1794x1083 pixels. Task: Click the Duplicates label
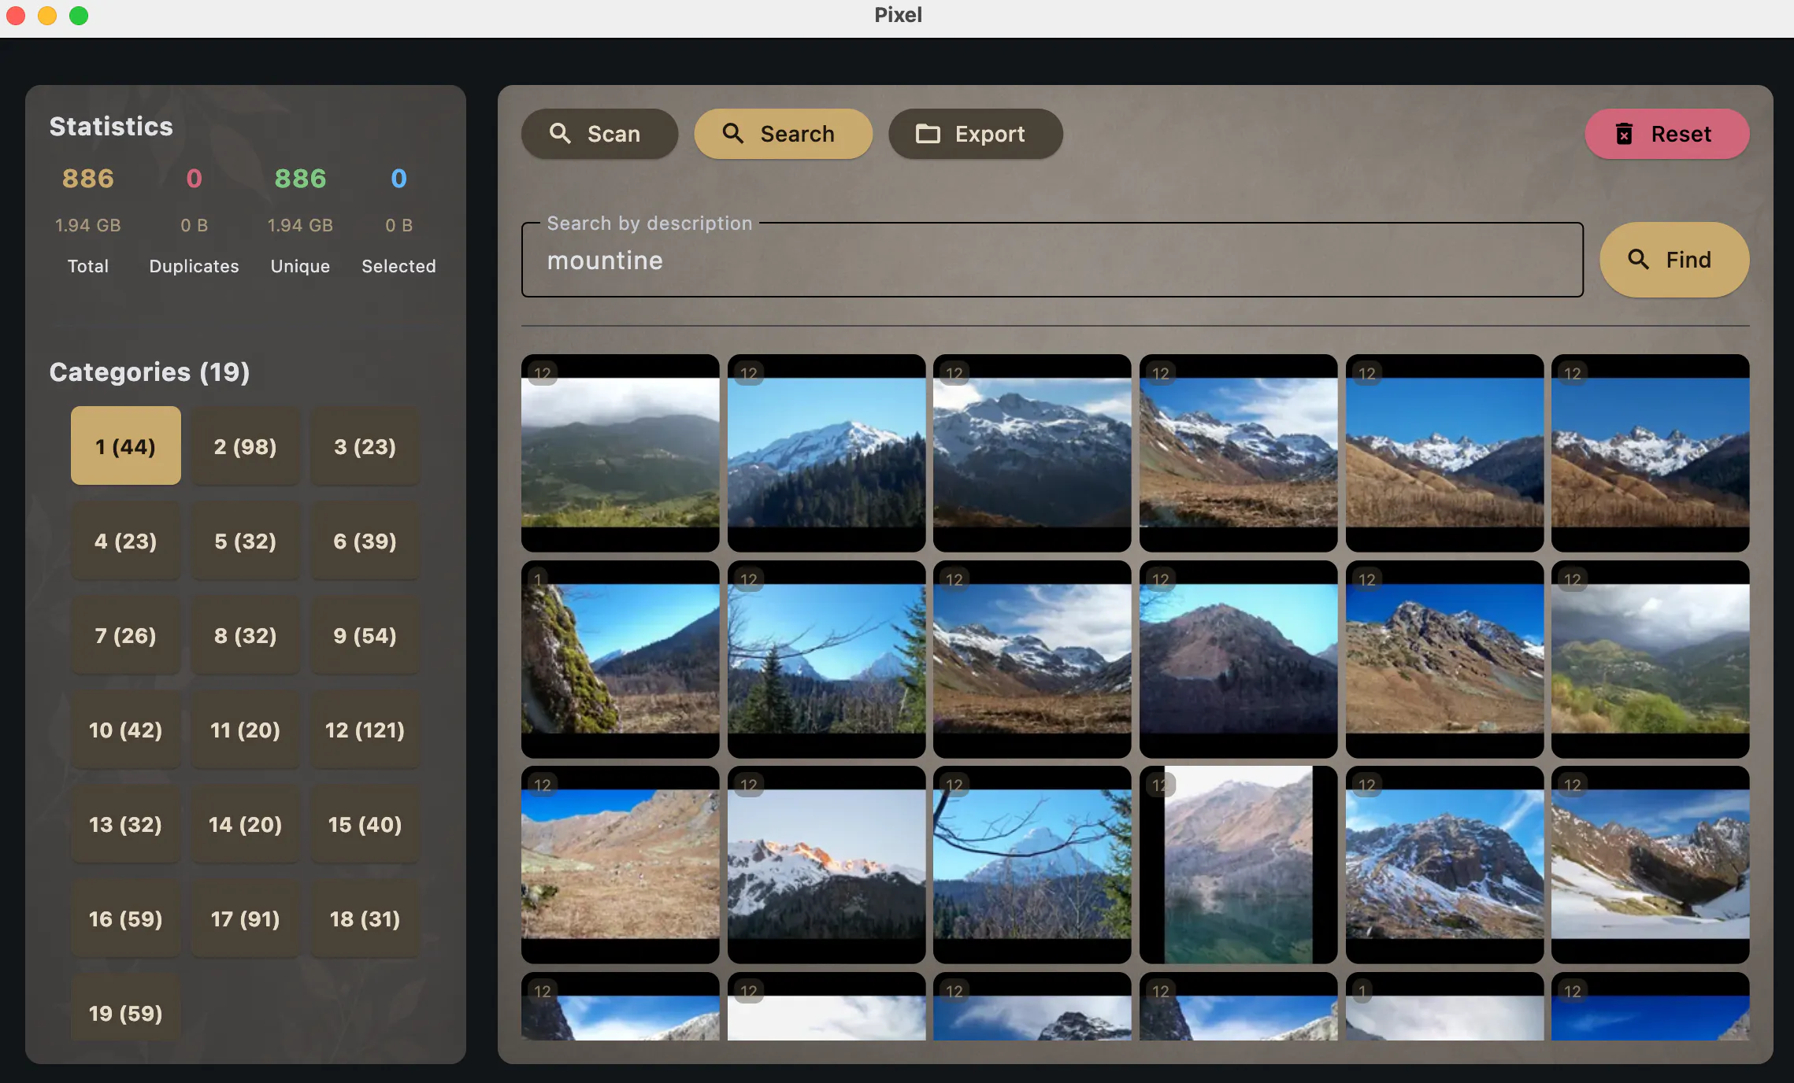pyautogui.click(x=194, y=266)
